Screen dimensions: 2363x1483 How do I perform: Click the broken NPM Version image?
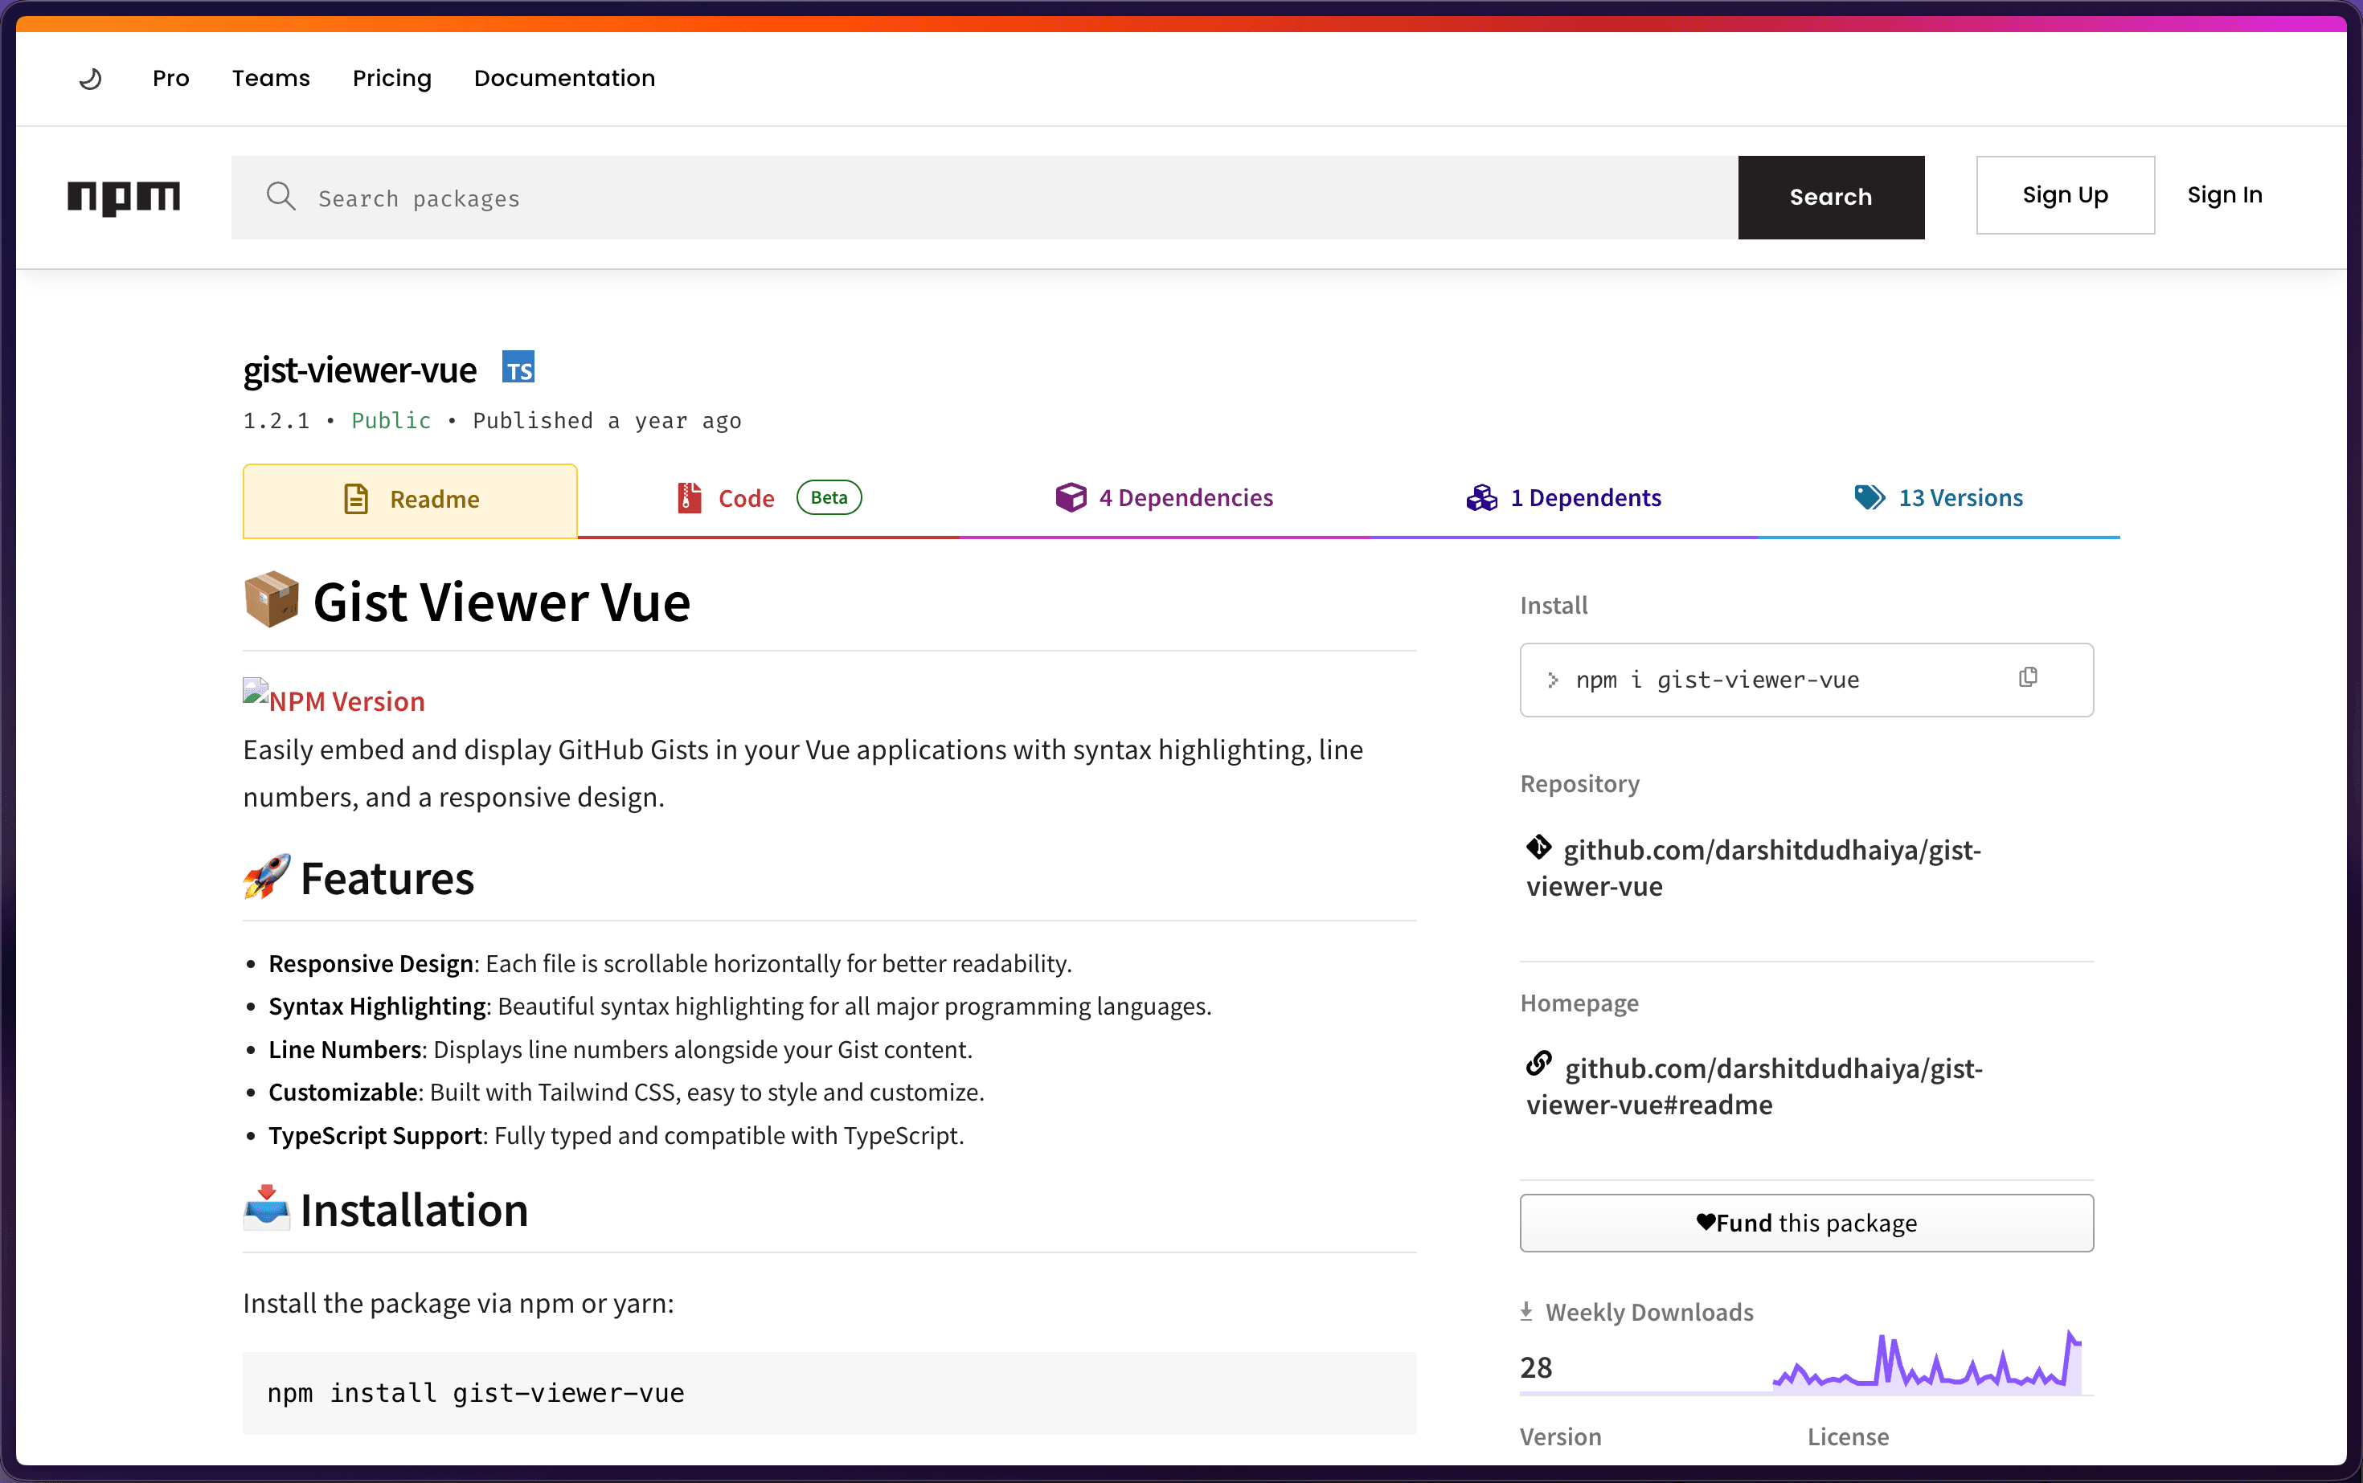point(256,692)
